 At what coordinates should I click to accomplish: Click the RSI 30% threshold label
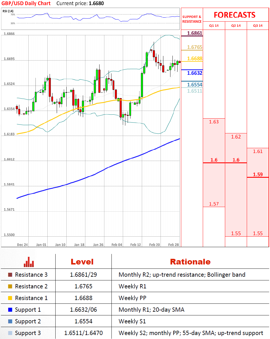coord(13,23)
